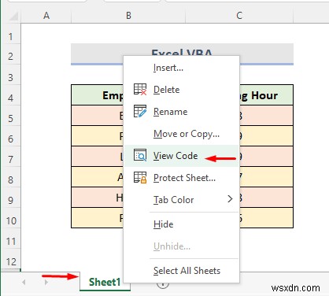Click the header cell starting with 'Emp'
Screen dimensions: 329x296
98,95
